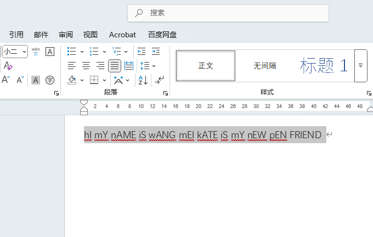Viewport: 373px width, 237px height.
Task: Toggle character shading button
Action: point(36,80)
